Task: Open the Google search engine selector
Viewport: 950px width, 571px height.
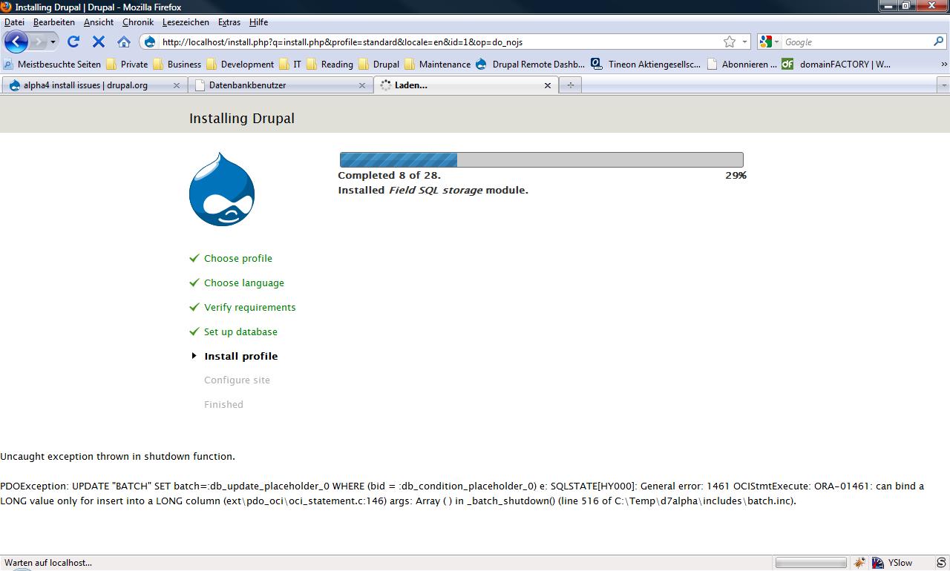Action: click(x=769, y=42)
